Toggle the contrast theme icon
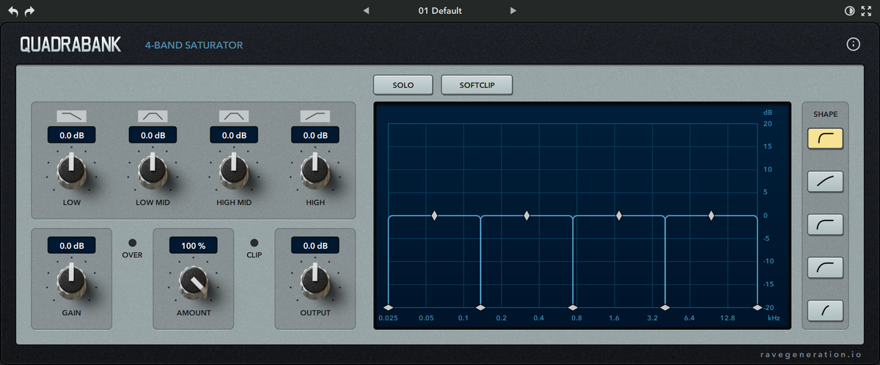 (850, 11)
